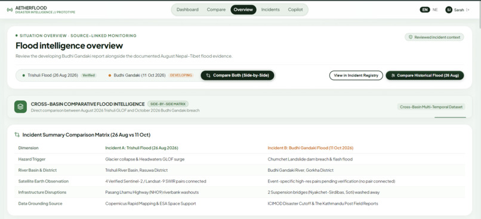Click Situation Overview - Source-Linked Monitoring label
The height and width of the screenshot is (219, 481).
tap(78, 36)
